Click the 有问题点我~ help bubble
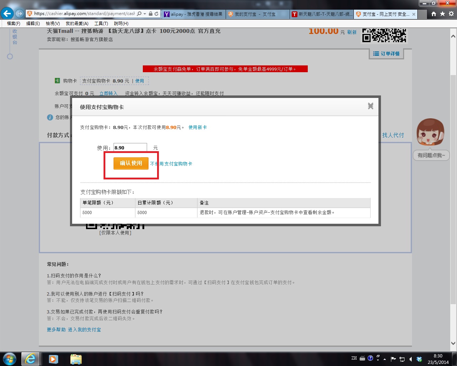Screen dimensions: 457x366 click(x=431, y=155)
